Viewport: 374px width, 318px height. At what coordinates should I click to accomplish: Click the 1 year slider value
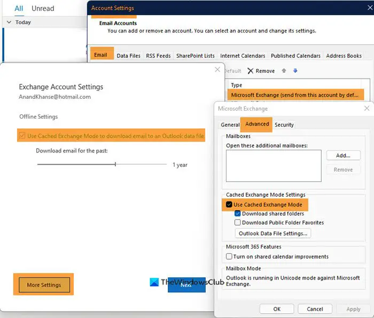tap(180, 165)
